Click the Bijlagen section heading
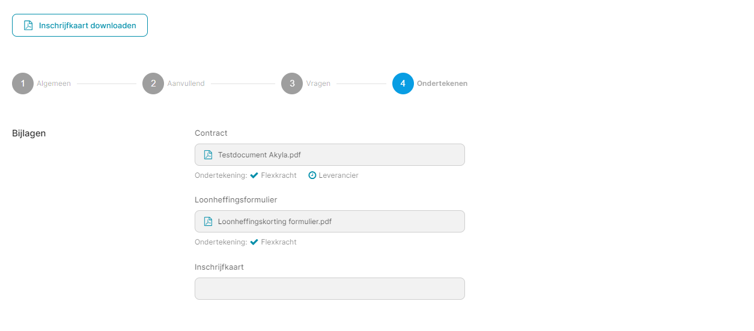 tap(29, 133)
